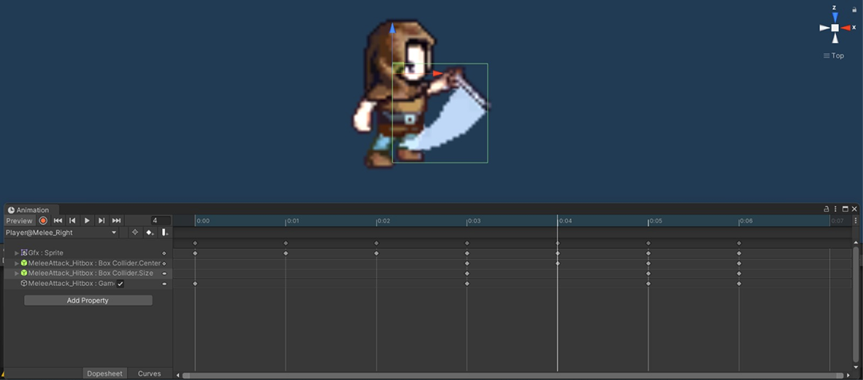Screen dimensions: 863x380
Task: Click the Add Keyframe icon
Action: point(150,232)
